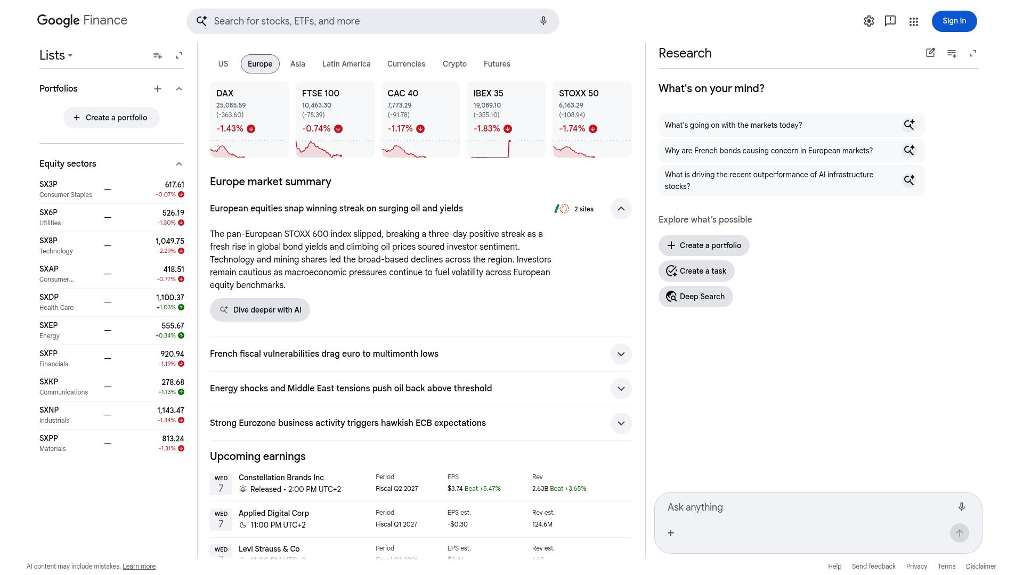Start a new research chat with edit icon
Viewport: 1023px width, 575px height.
tap(930, 53)
